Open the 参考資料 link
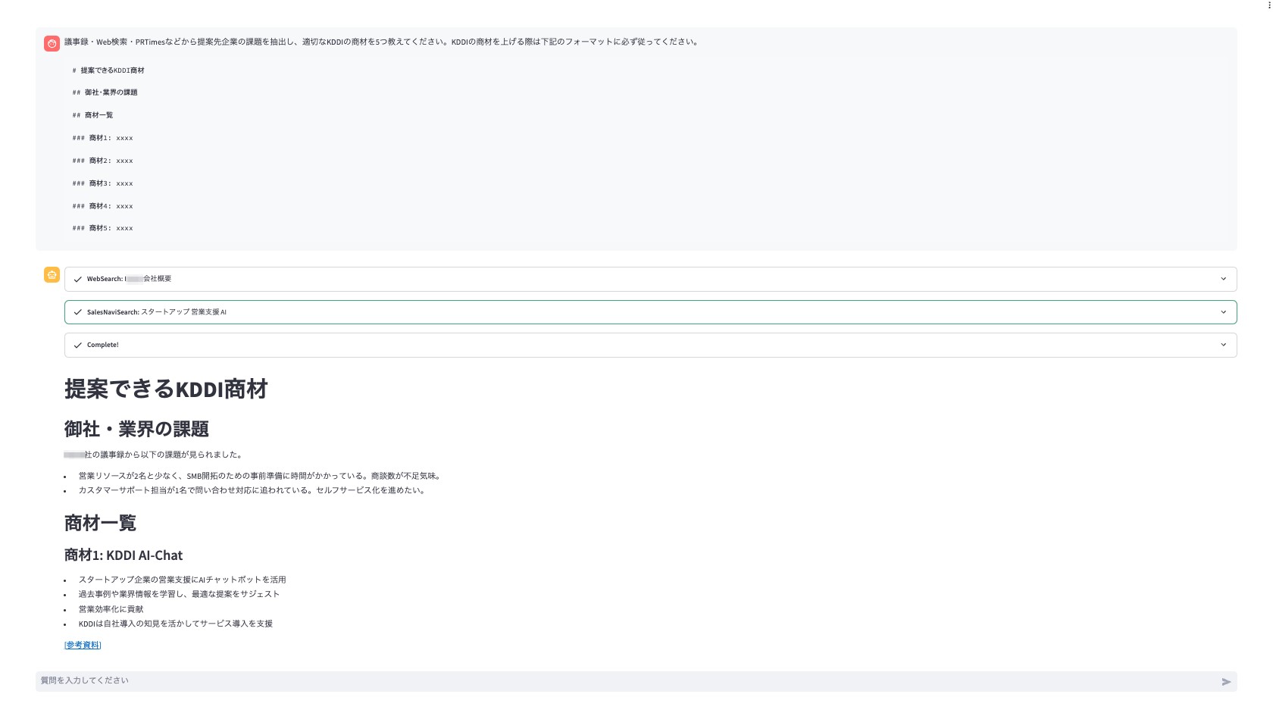1276x713 pixels. pos(83,645)
